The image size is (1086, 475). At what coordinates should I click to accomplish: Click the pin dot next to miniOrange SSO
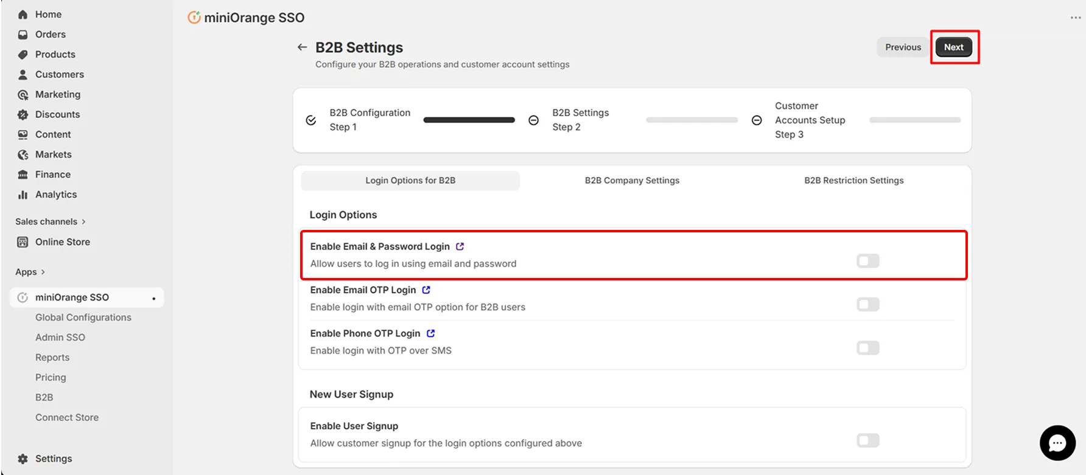(154, 298)
